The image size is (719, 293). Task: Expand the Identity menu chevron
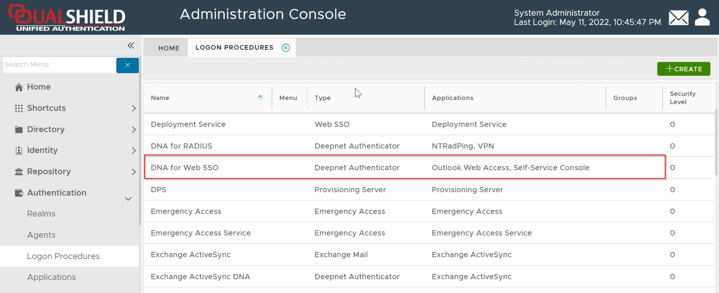point(134,150)
